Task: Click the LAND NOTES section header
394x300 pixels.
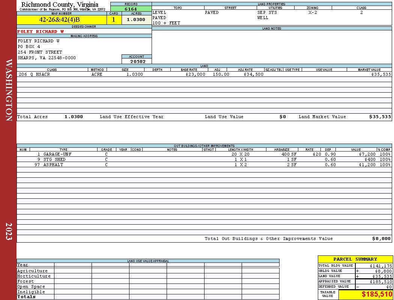Action: tap(272, 28)
